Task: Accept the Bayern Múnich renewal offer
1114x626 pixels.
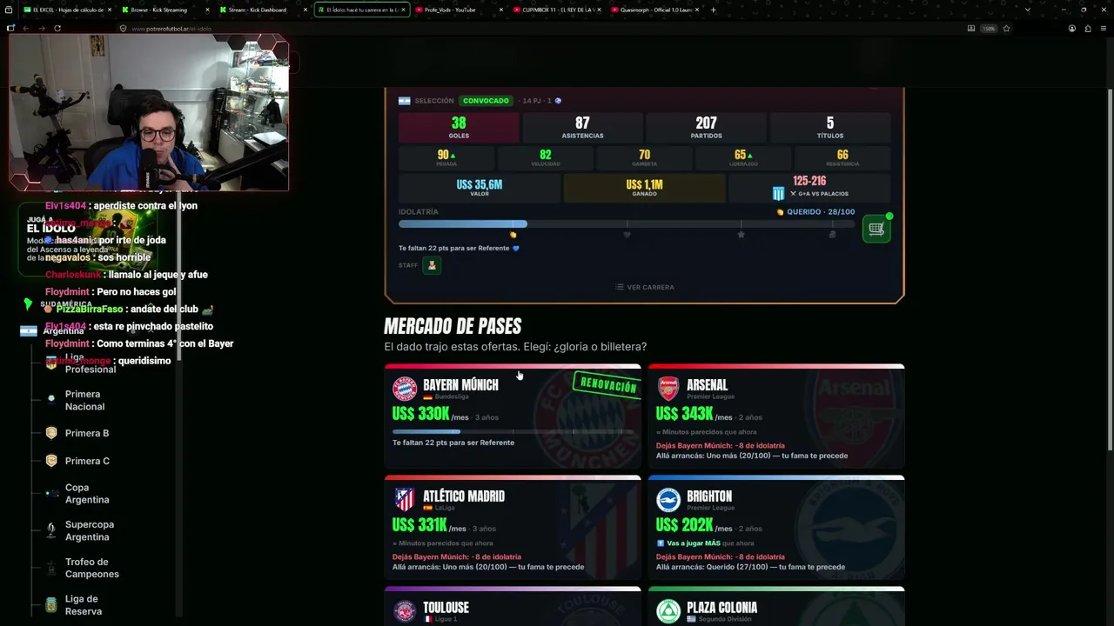Action: (x=513, y=416)
